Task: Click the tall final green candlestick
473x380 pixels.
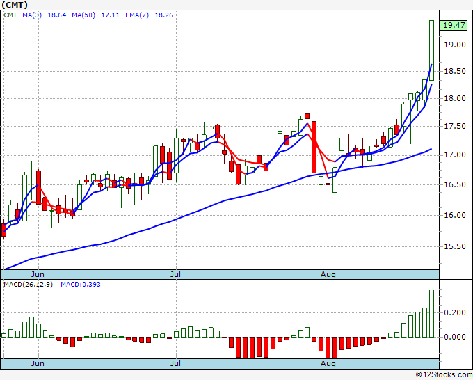Action: tap(432, 50)
